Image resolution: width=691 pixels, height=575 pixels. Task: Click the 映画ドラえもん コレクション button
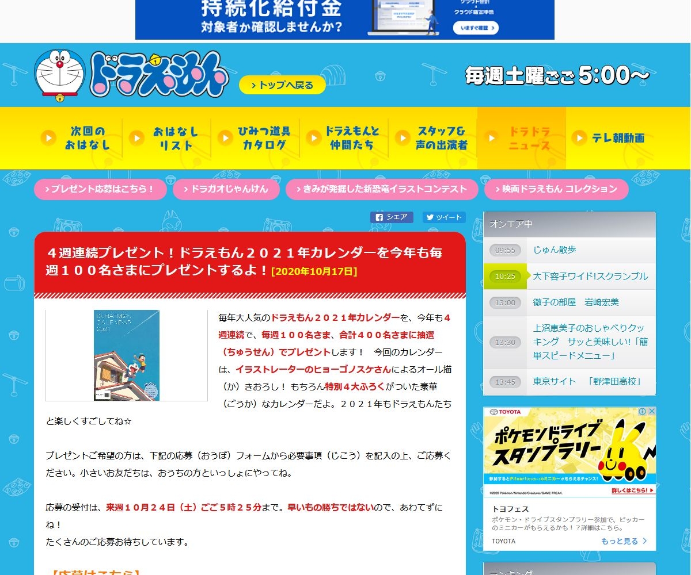[x=556, y=189]
